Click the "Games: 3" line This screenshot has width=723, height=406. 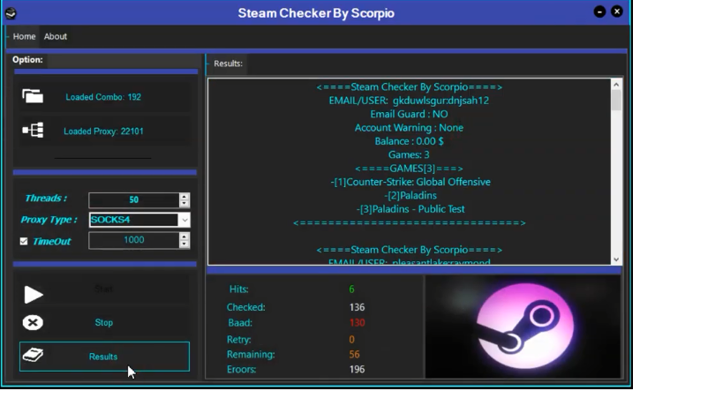coord(409,154)
